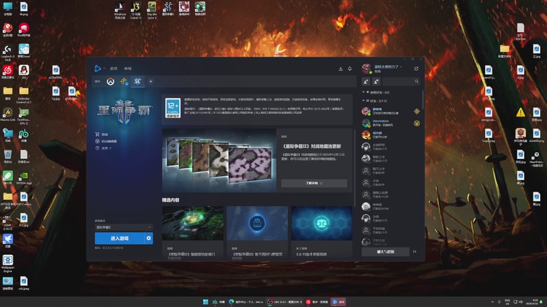Collapse the social panel arrow
The height and width of the screenshot is (307, 547).
click(414, 252)
